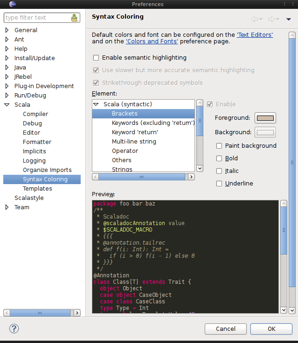Enable semantic highlighting checkbox
This screenshot has height=343, width=298.
pos(96,58)
